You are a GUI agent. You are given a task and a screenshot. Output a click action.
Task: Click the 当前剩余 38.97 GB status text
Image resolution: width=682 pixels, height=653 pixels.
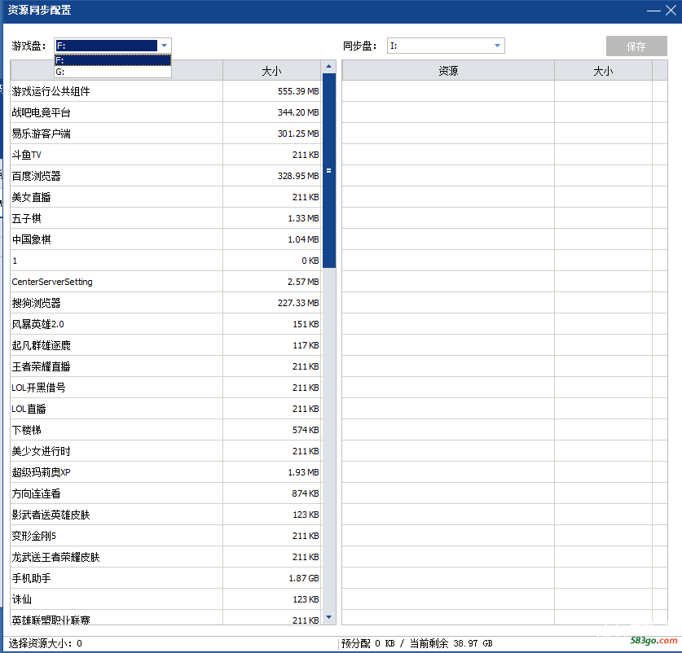(451, 643)
